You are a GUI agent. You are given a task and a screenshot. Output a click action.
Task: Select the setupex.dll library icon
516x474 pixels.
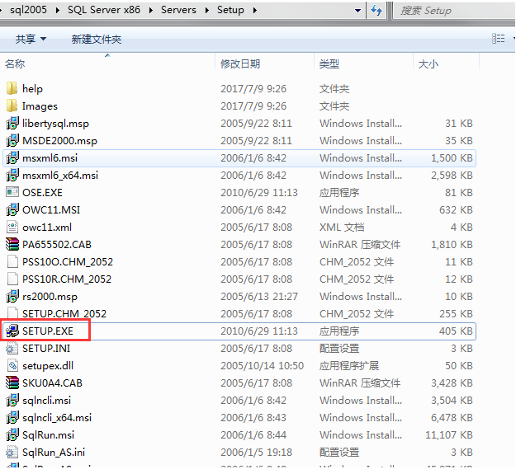pos(12,365)
